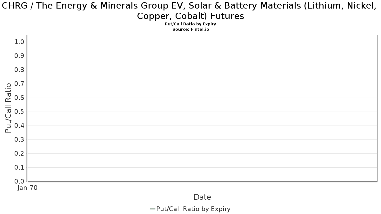
Task: Click the 0.4 y-axis tick label
Action: point(19,126)
